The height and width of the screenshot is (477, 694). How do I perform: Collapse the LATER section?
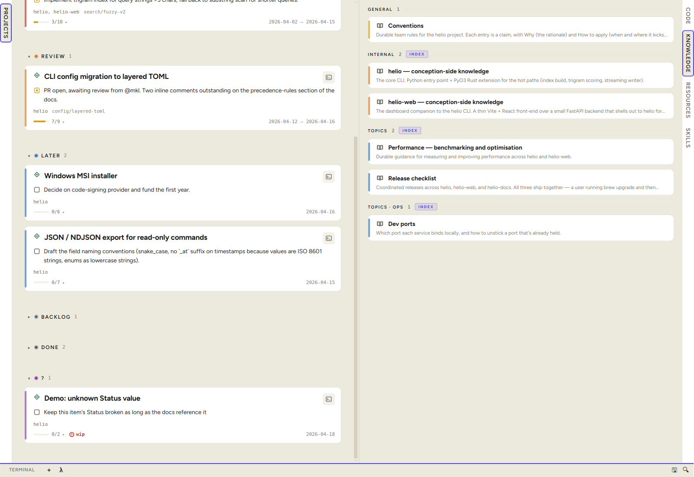(x=29, y=156)
